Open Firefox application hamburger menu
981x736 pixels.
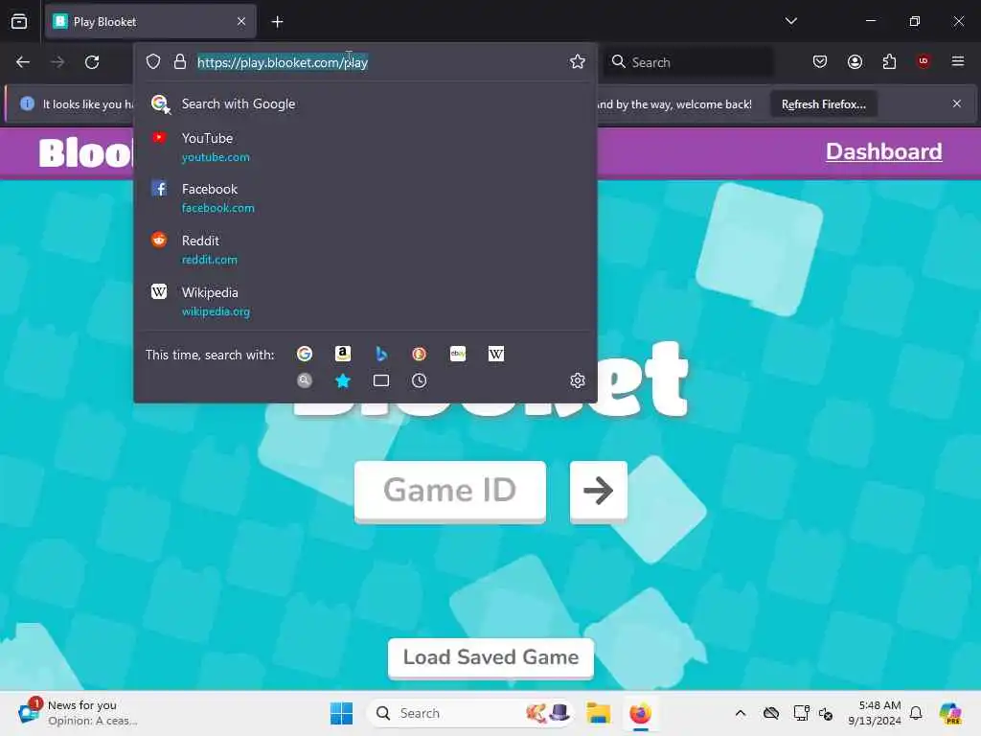pos(957,61)
